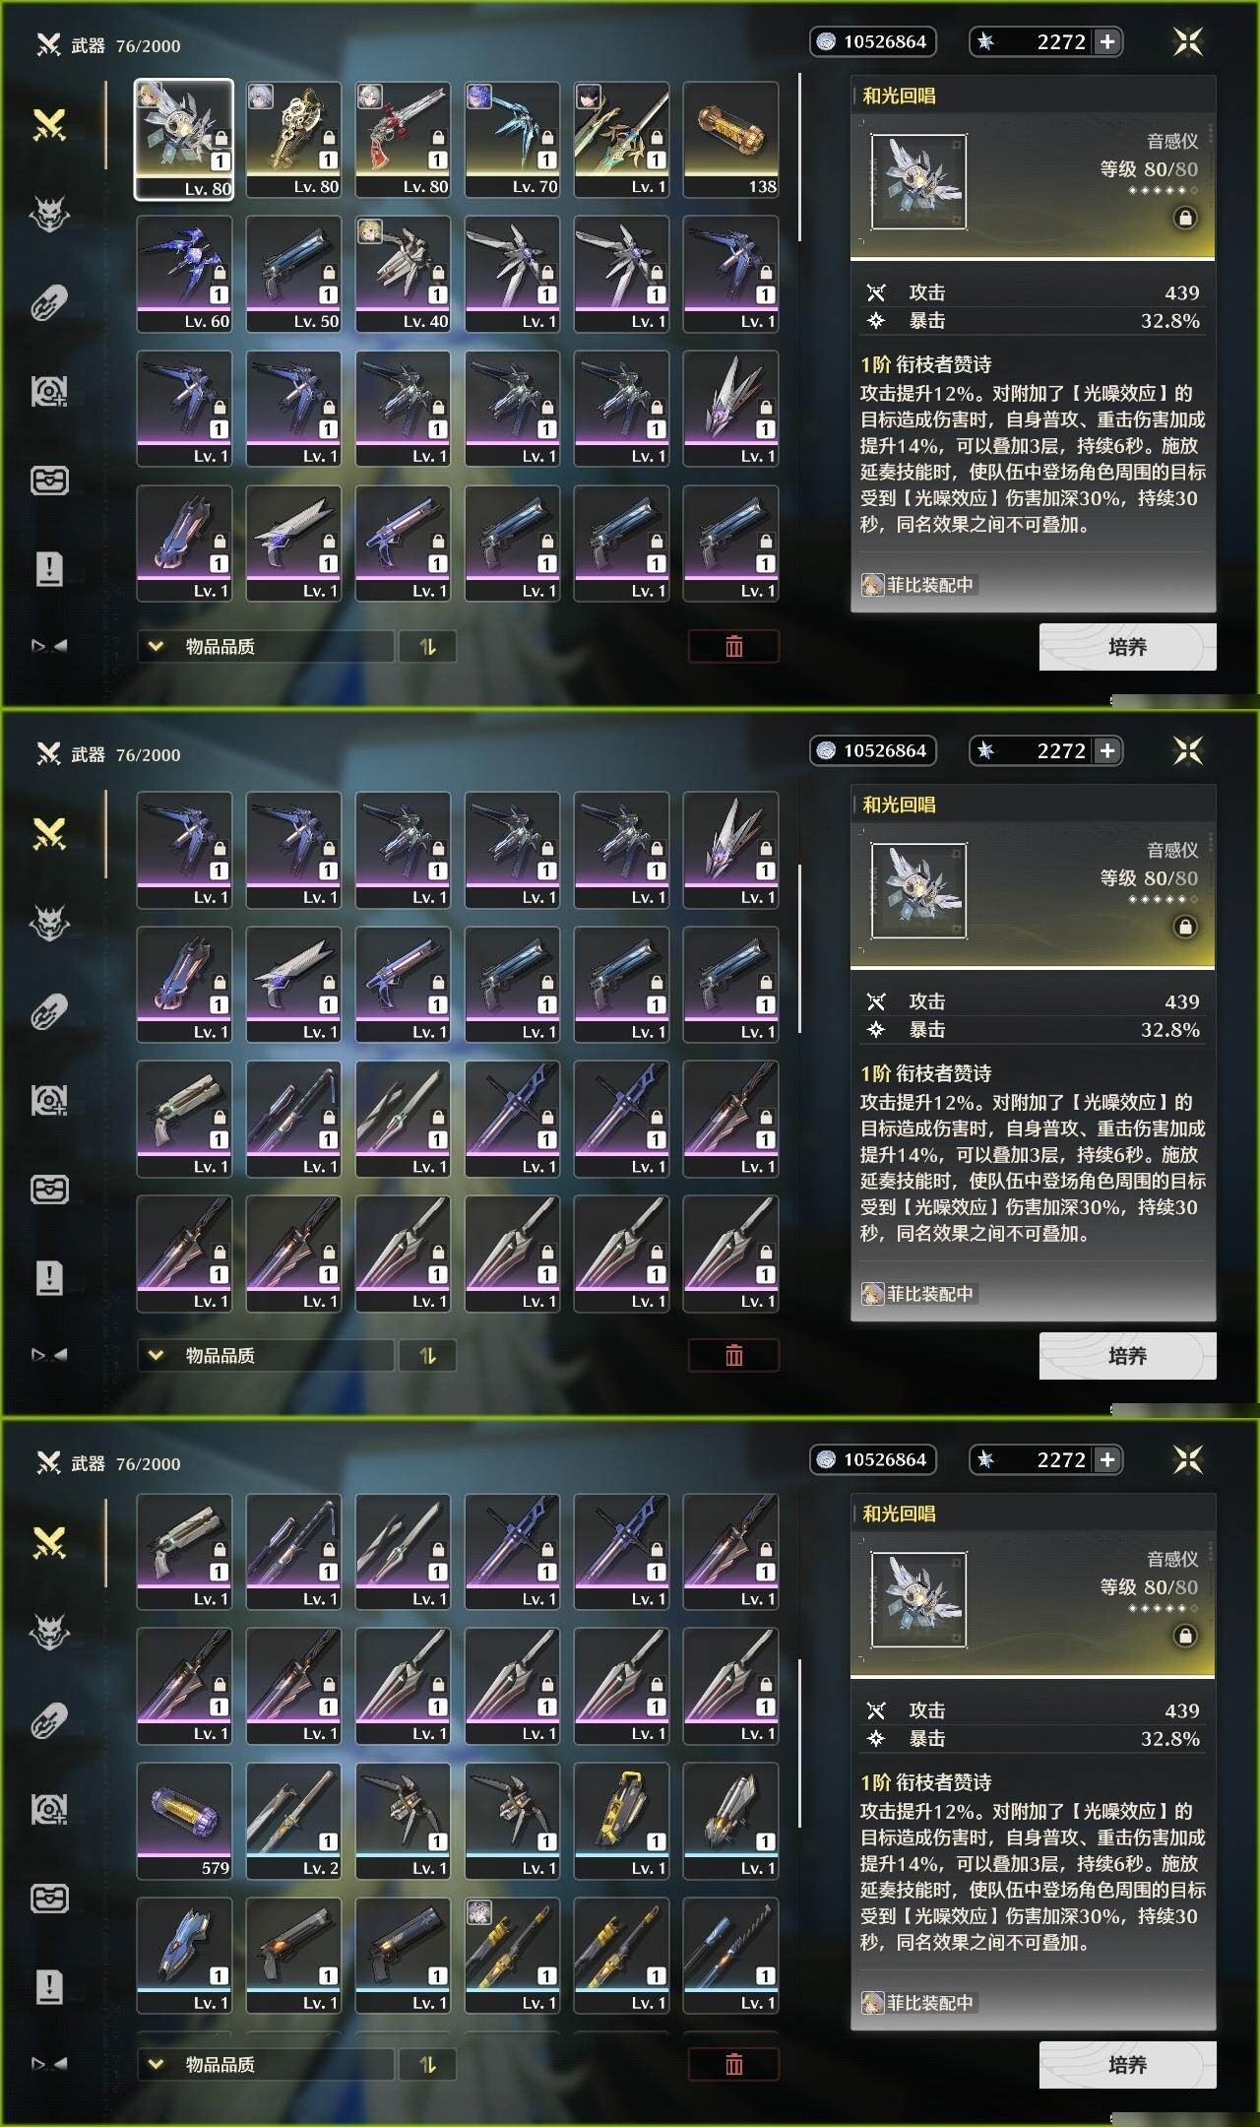Click the 培养 button in top screenshot
The height and width of the screenshot is (2127, 1260).
click(x=1127, y=647)
